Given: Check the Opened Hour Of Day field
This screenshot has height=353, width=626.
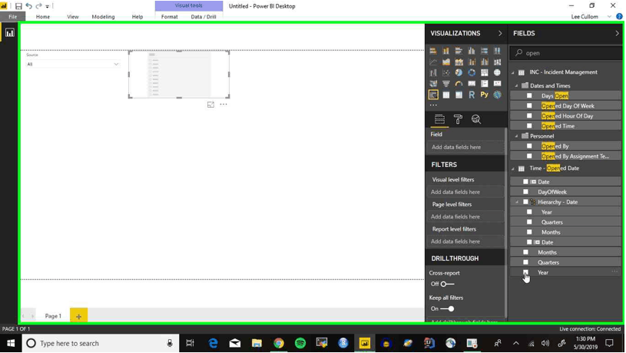Looking at the screenshot, I should pyautogui.click(x=529, y=115).
